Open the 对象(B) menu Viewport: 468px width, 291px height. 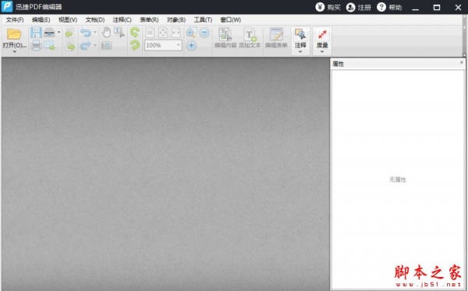tap(176, 20)
